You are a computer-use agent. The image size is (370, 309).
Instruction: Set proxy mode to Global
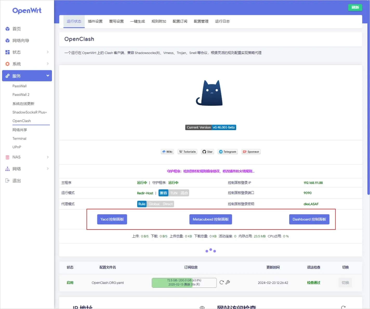click(x=154, y=204)
